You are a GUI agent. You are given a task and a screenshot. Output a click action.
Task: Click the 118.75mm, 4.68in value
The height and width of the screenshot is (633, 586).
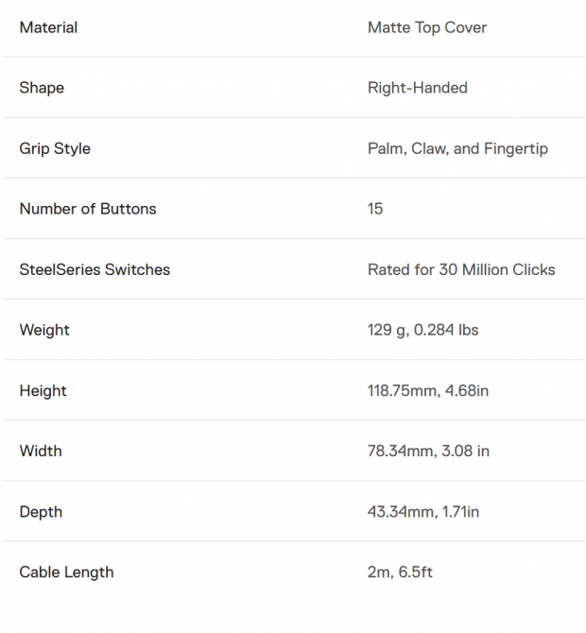pyautogui.click(x=428, y=391)
